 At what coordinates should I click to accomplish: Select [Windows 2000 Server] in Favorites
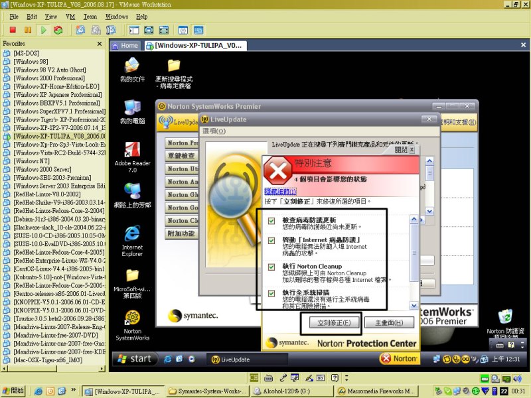point(42,169)
